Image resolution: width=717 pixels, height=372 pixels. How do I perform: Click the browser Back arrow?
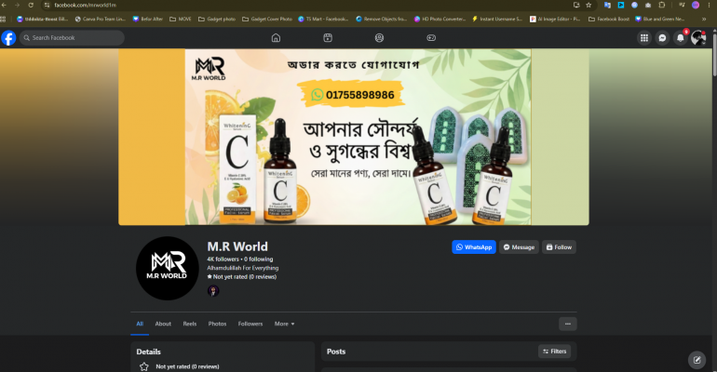point(4,5)
